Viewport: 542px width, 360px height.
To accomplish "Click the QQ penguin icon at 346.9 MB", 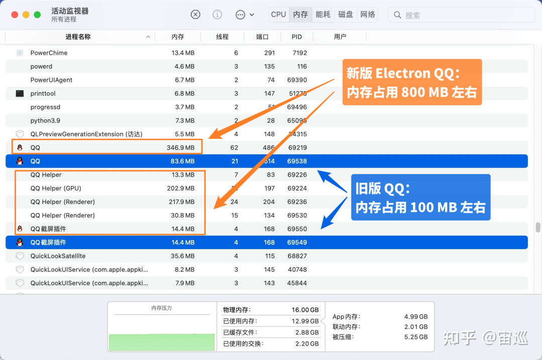I will point(20,147).
